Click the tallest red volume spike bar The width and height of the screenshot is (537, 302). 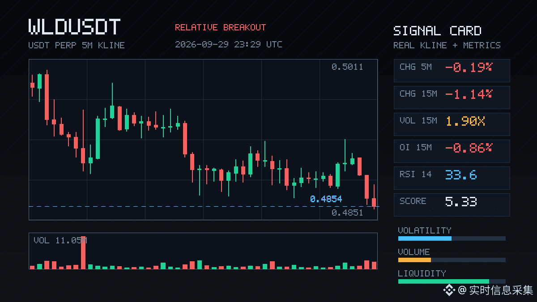pos(83,252)
